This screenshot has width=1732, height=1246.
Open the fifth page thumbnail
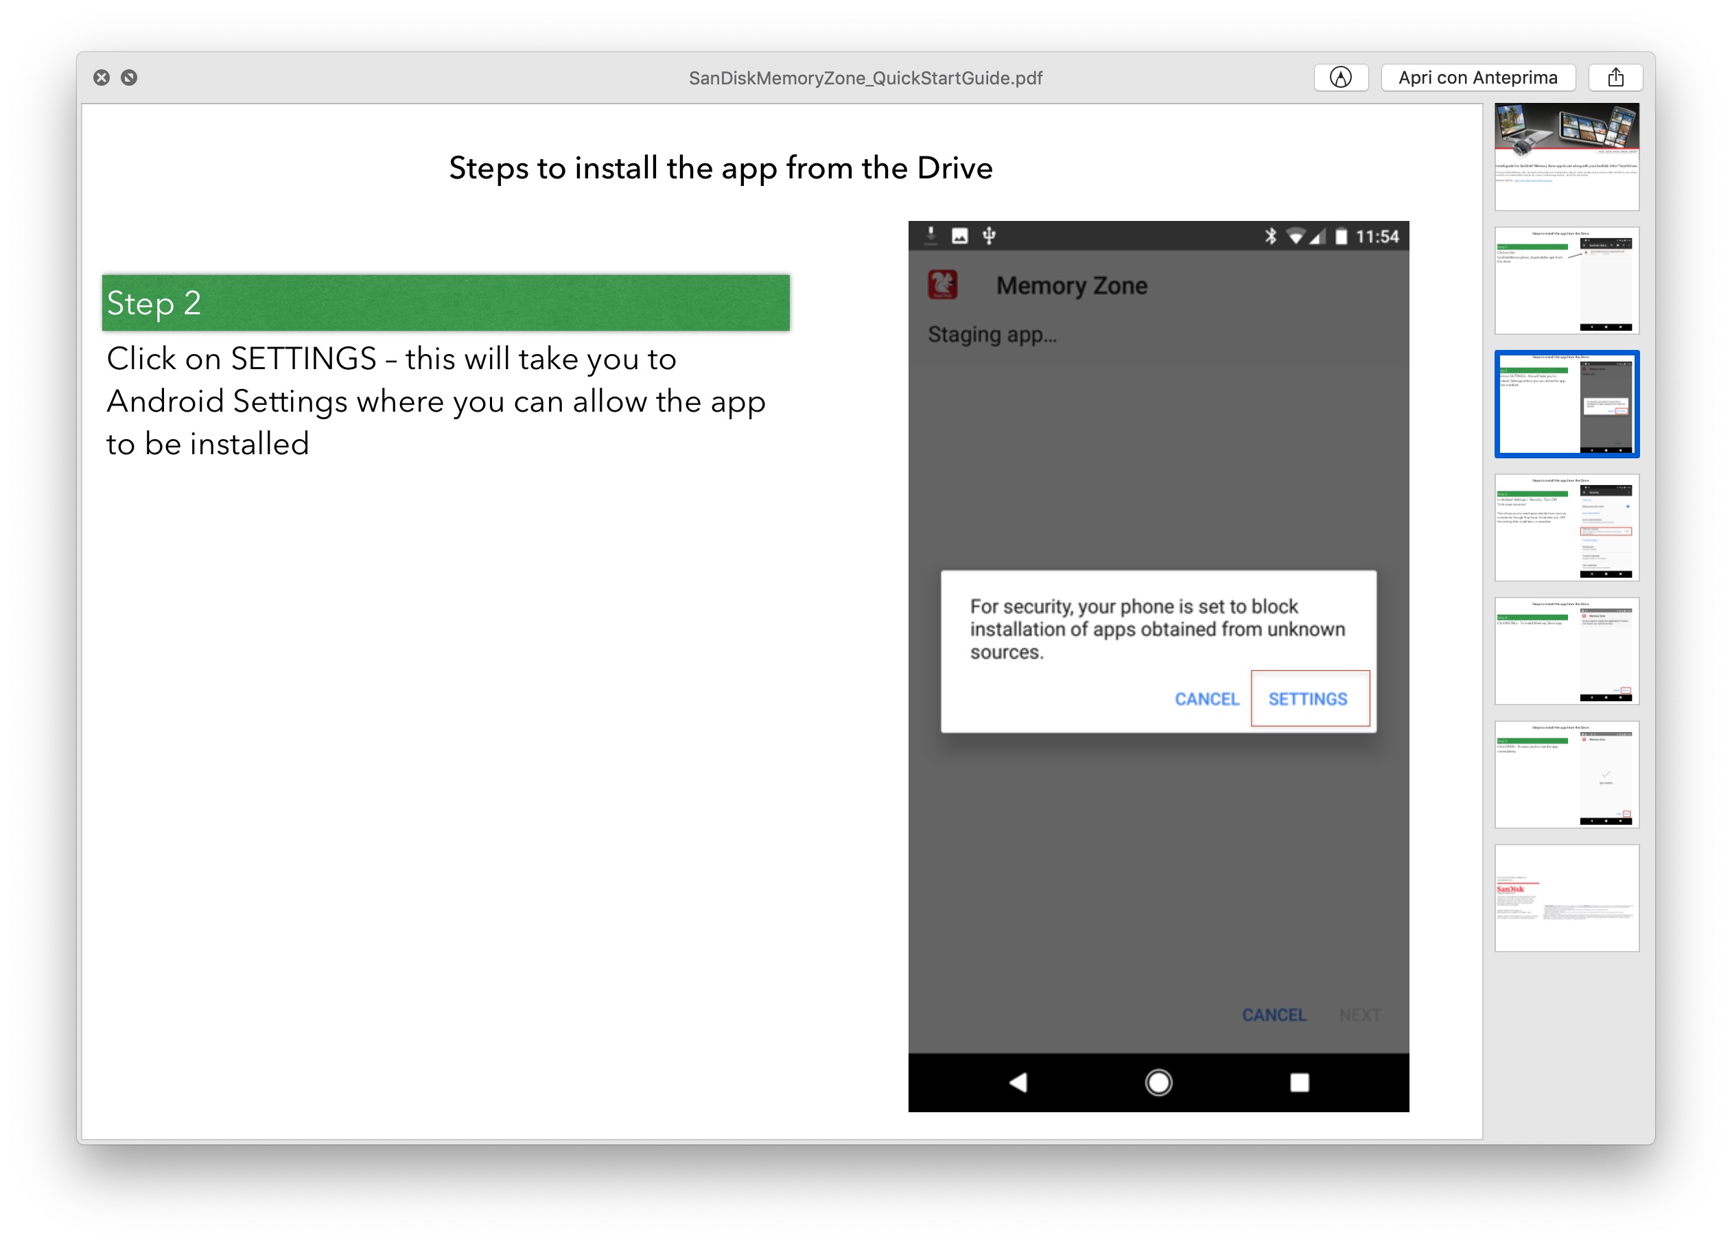point(1567,651)
